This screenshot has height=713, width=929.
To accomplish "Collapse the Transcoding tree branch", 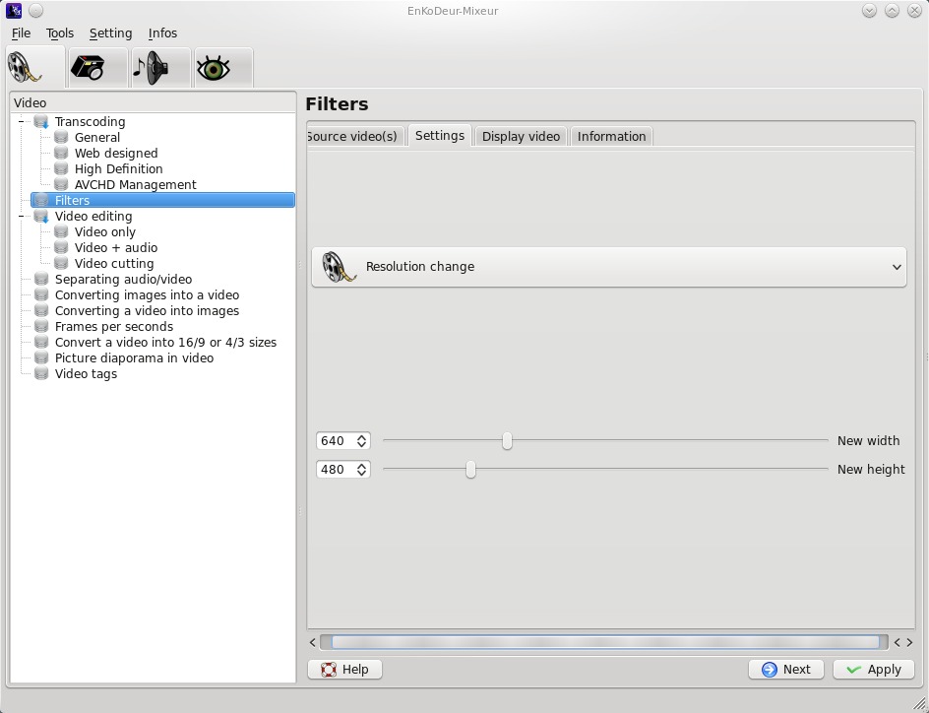I will [x=22, y=121].
